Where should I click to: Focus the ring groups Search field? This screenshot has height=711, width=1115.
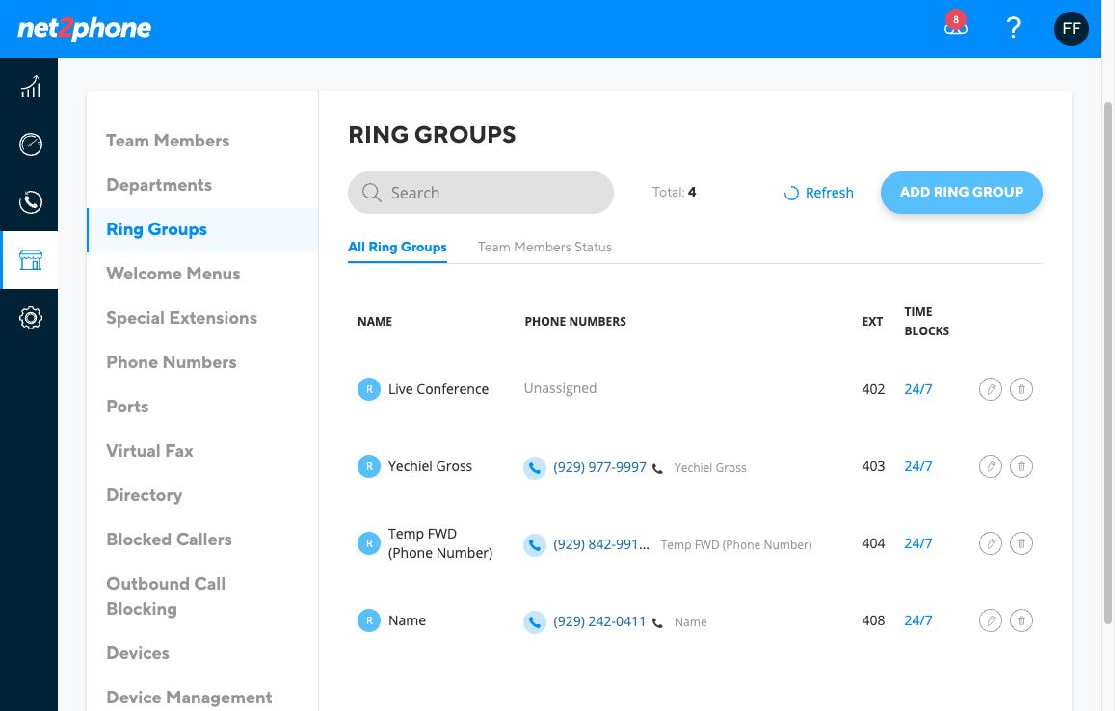click(x=481, y=193)
